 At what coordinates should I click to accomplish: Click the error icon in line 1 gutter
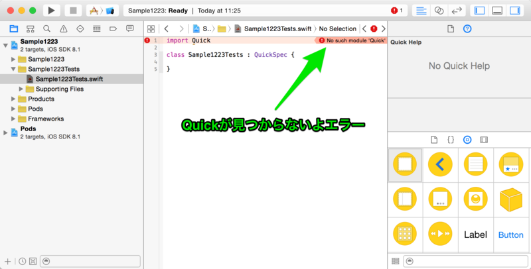pyautogui.click(x=147, y=40)
